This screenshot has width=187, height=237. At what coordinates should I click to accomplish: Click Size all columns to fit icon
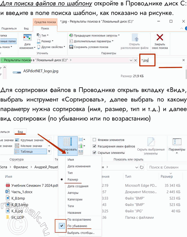tap(81, 152)
